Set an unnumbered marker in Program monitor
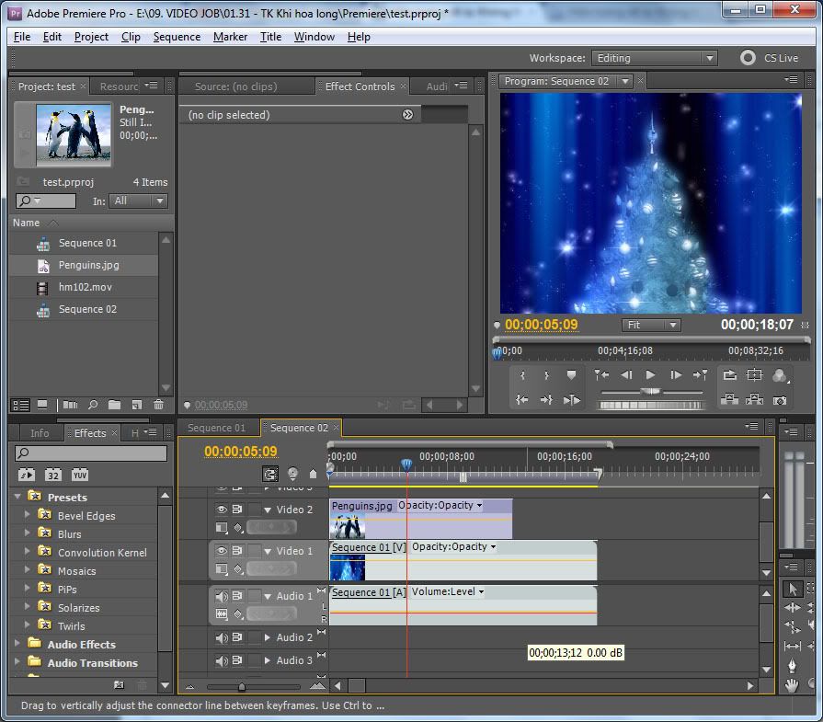Image resolution: width=823 pixels, height=722 pixels. coord(571,375)
